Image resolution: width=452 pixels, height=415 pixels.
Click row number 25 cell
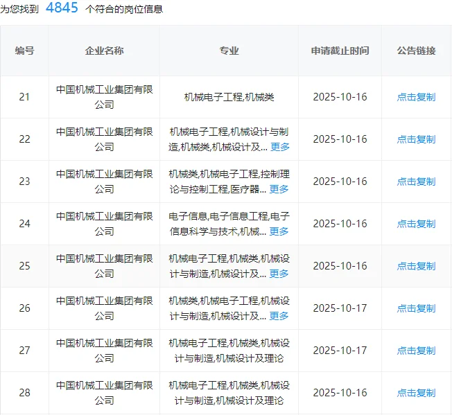pos(24,266)
